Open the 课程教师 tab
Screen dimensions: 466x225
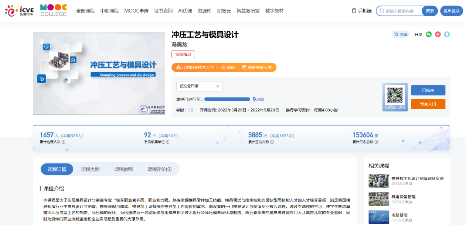click(x=123, y=169)
